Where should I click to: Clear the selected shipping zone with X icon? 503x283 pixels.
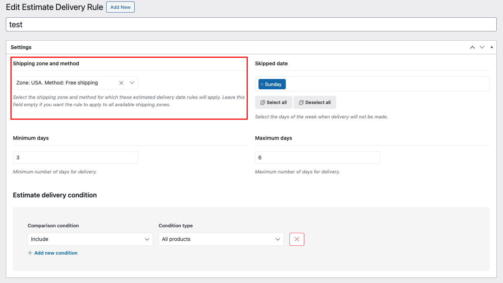coord(121,83)
